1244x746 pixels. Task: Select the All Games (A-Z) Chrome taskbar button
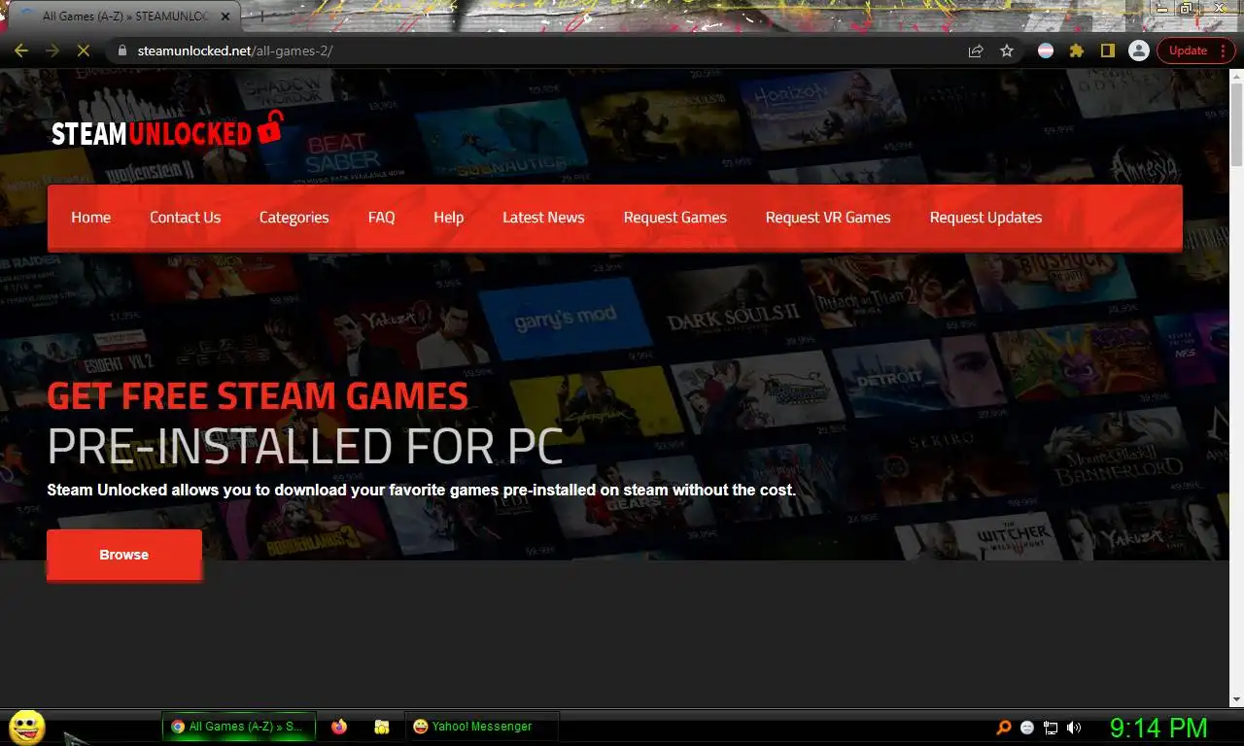tap(239, 727)
